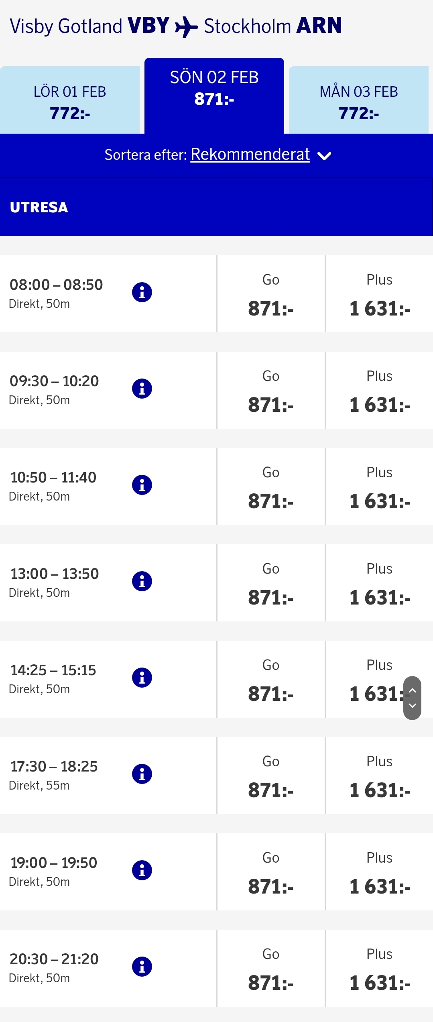The height and width of the screenshot is (1022, 433).
Task: Open the Rekommenderat sort dropdown
Action: [x=250, y=155]
